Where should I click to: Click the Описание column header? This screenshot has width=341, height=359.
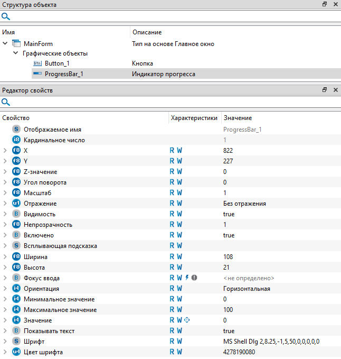click(x=147, y=33)
